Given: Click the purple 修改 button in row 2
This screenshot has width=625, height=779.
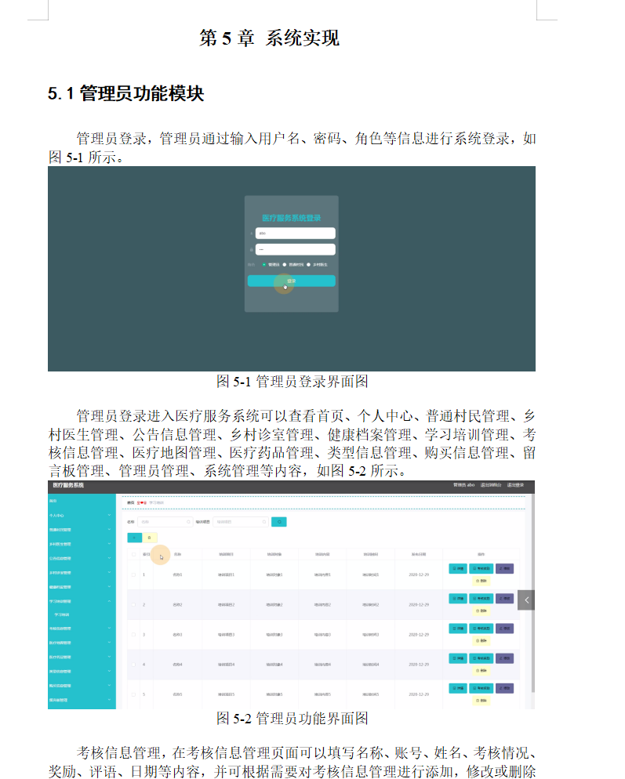Looking at the screenshot, I should [505, 598].
